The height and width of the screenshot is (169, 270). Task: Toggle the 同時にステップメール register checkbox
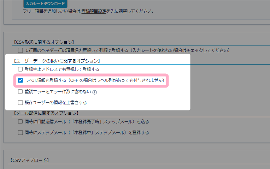[20, 133]
